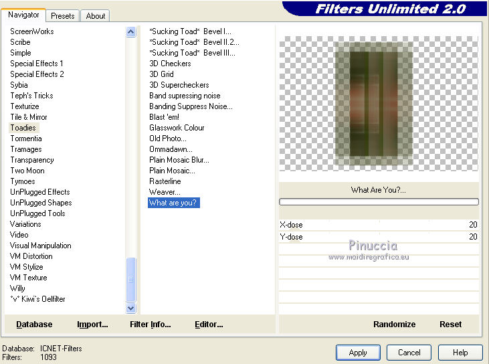Select UnPlugged Effects category
Viewport: 489px width, 364px height.
tap(40, 192)
